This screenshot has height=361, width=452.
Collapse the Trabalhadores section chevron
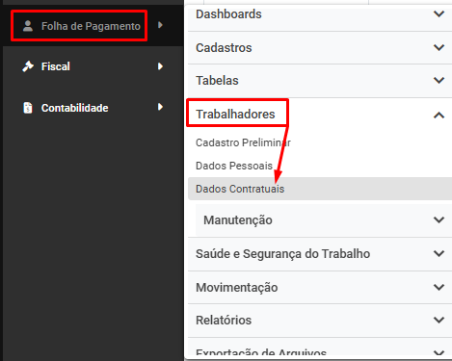(x=439, y=115)
